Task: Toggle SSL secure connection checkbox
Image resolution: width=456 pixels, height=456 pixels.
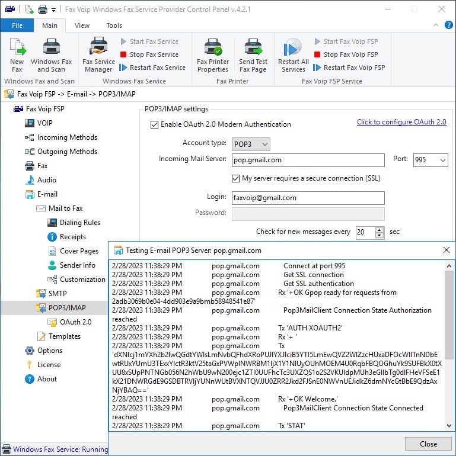Action: point(235,179)
